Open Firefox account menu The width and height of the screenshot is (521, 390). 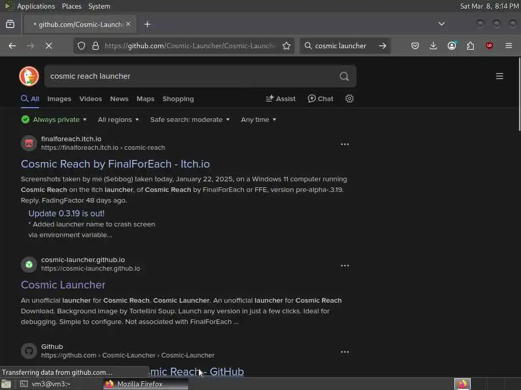[452, 46]
